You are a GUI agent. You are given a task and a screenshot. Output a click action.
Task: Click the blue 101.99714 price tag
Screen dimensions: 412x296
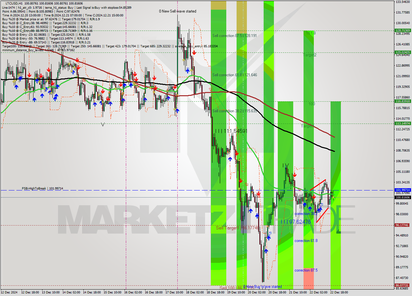coord(403,190)
